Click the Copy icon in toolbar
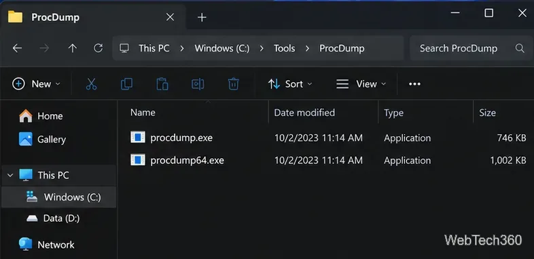 click(x=126, y=84)
